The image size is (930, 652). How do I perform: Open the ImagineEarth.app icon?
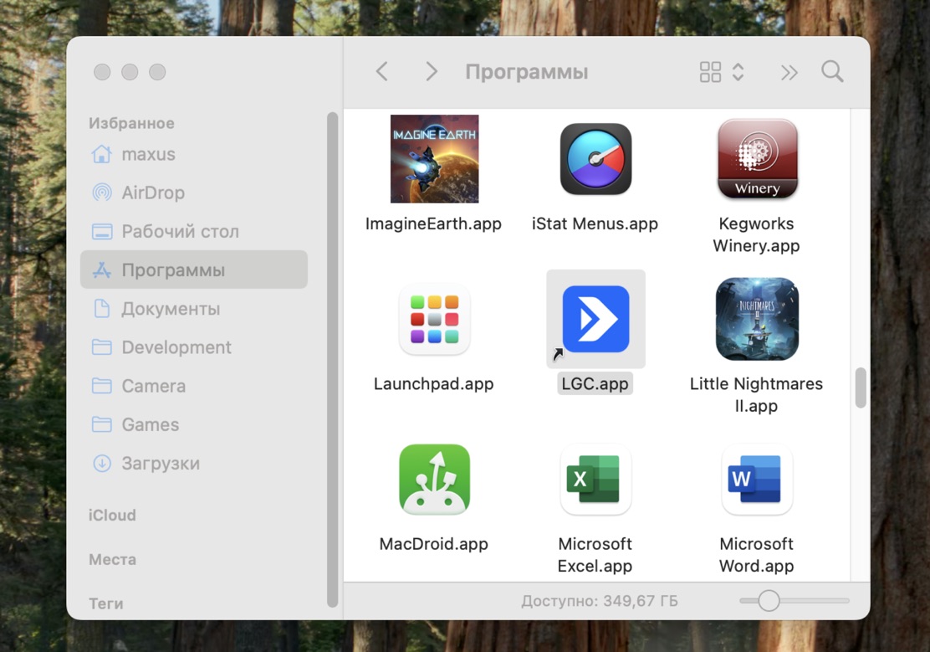pyautogui.click(x=434, y=158)
